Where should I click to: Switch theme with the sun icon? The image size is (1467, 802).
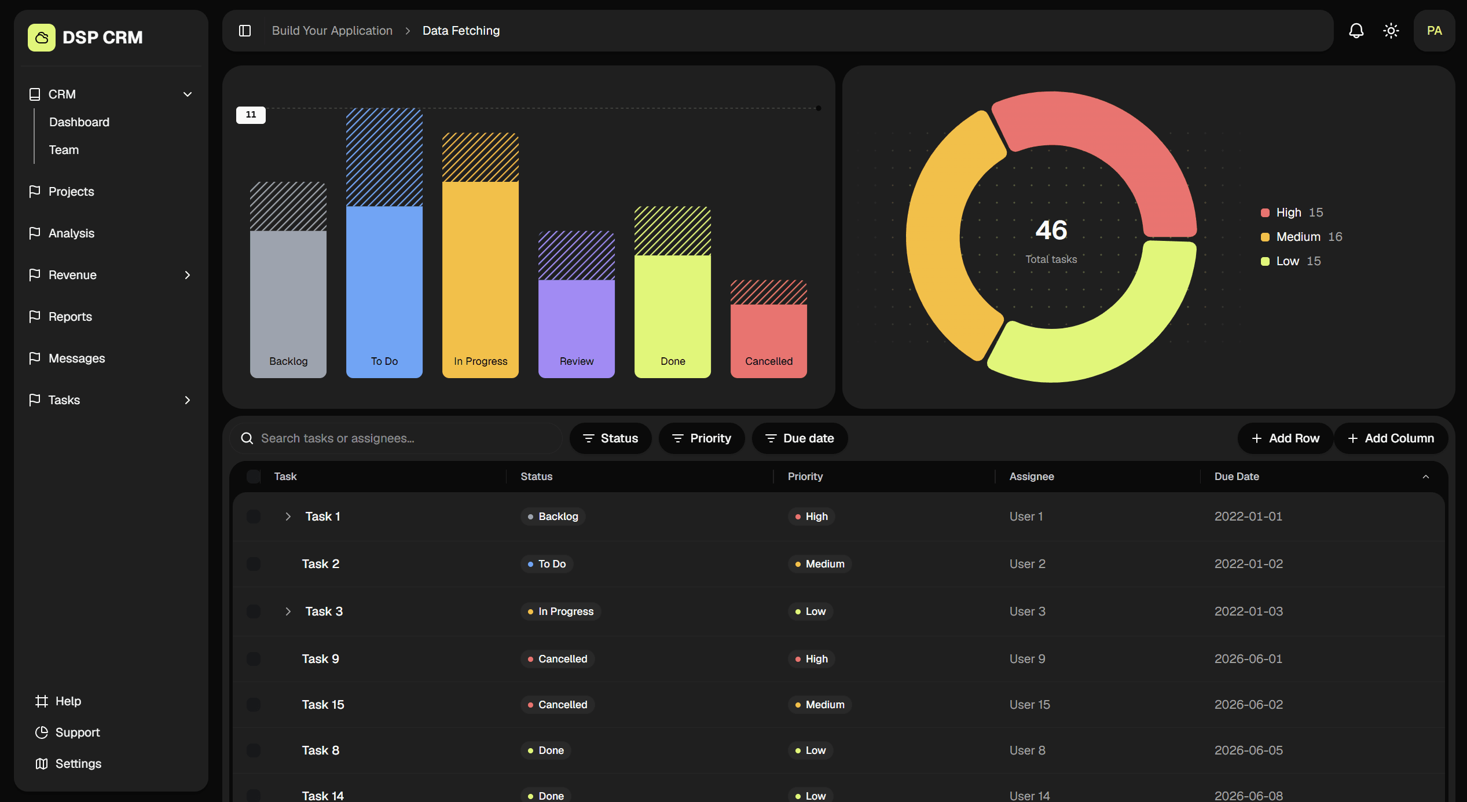pos(1391,31)
